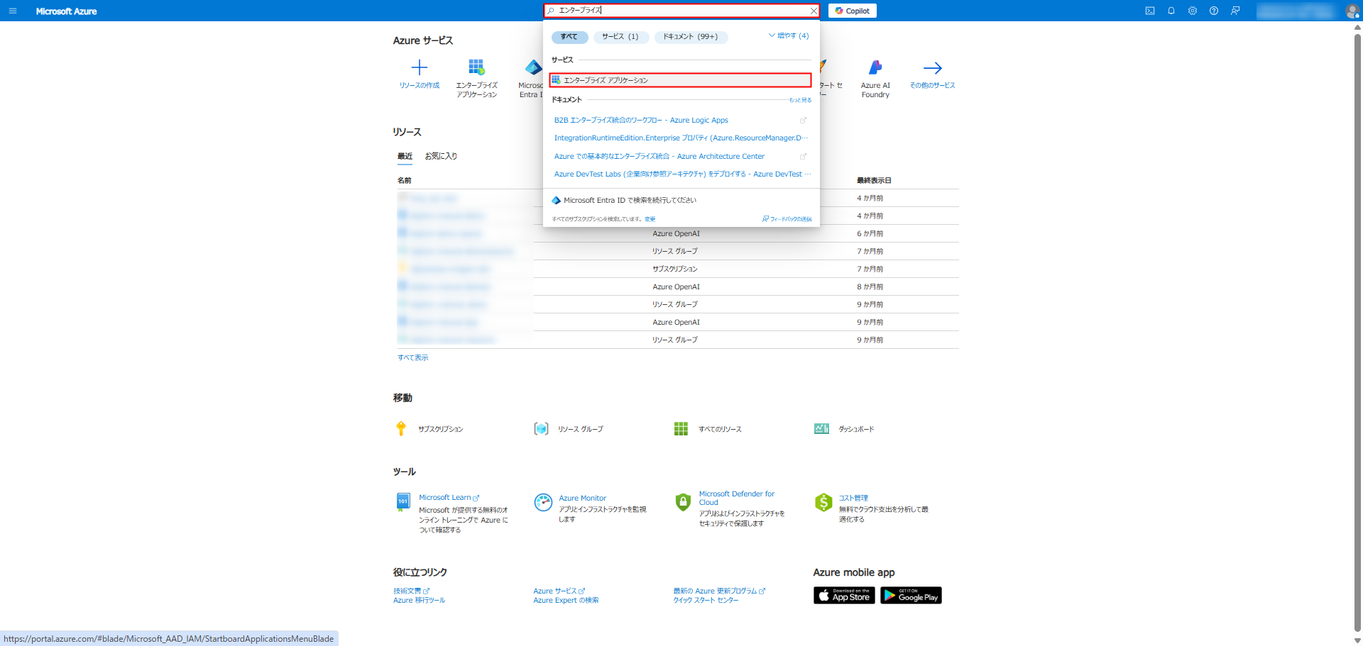Open Azure Expert の検索 link
The height and width of the screenshot is (646, 1363).
tap(566, 601)
